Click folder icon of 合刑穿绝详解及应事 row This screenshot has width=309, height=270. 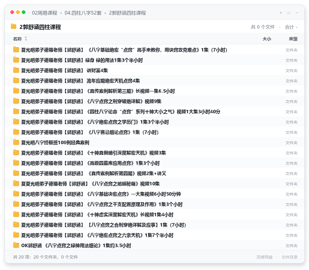(x=16, y=225)
